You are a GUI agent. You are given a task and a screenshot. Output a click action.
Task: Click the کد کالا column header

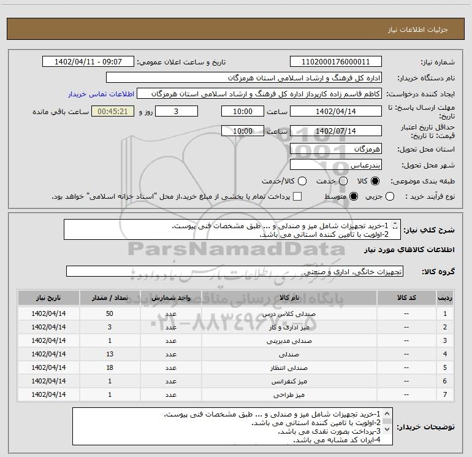coord(406,298)
